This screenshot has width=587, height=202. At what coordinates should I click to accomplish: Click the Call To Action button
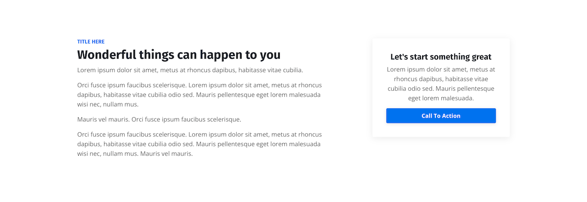pyautogui.click(x=441, y=116)
